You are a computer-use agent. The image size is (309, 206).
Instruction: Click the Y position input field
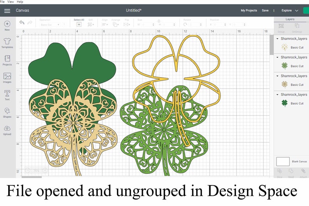coord(239,25)
